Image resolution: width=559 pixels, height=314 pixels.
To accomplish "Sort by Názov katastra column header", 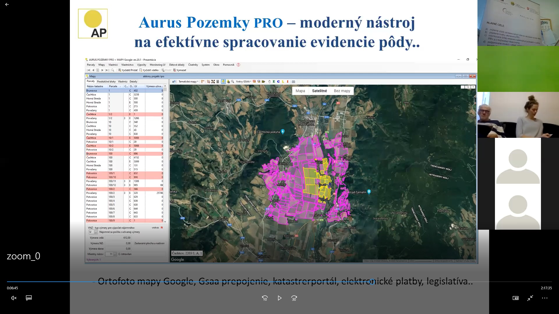I will click(x=97, y=86).
